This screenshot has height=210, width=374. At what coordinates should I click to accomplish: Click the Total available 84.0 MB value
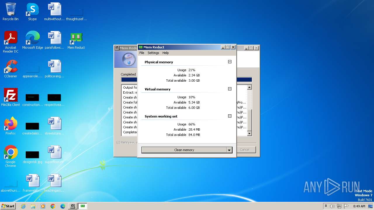click(194, 135)
